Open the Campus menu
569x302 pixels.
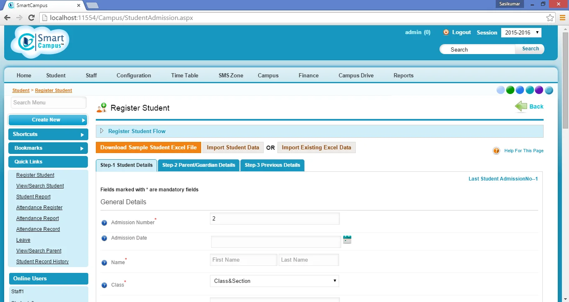tap(268, 75)
